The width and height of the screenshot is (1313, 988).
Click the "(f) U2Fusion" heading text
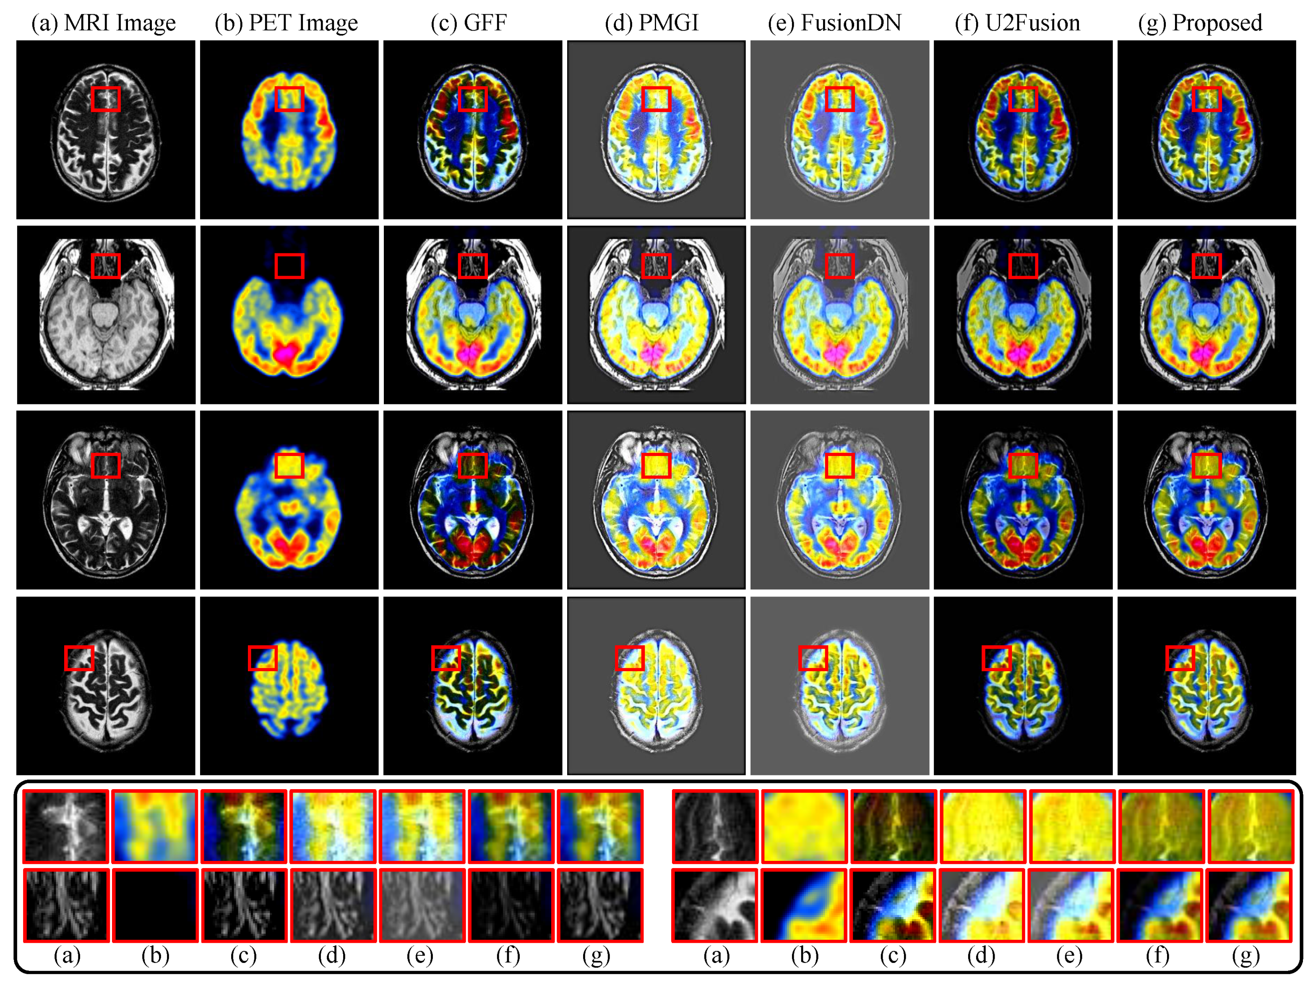click(x=1017, y=23)
